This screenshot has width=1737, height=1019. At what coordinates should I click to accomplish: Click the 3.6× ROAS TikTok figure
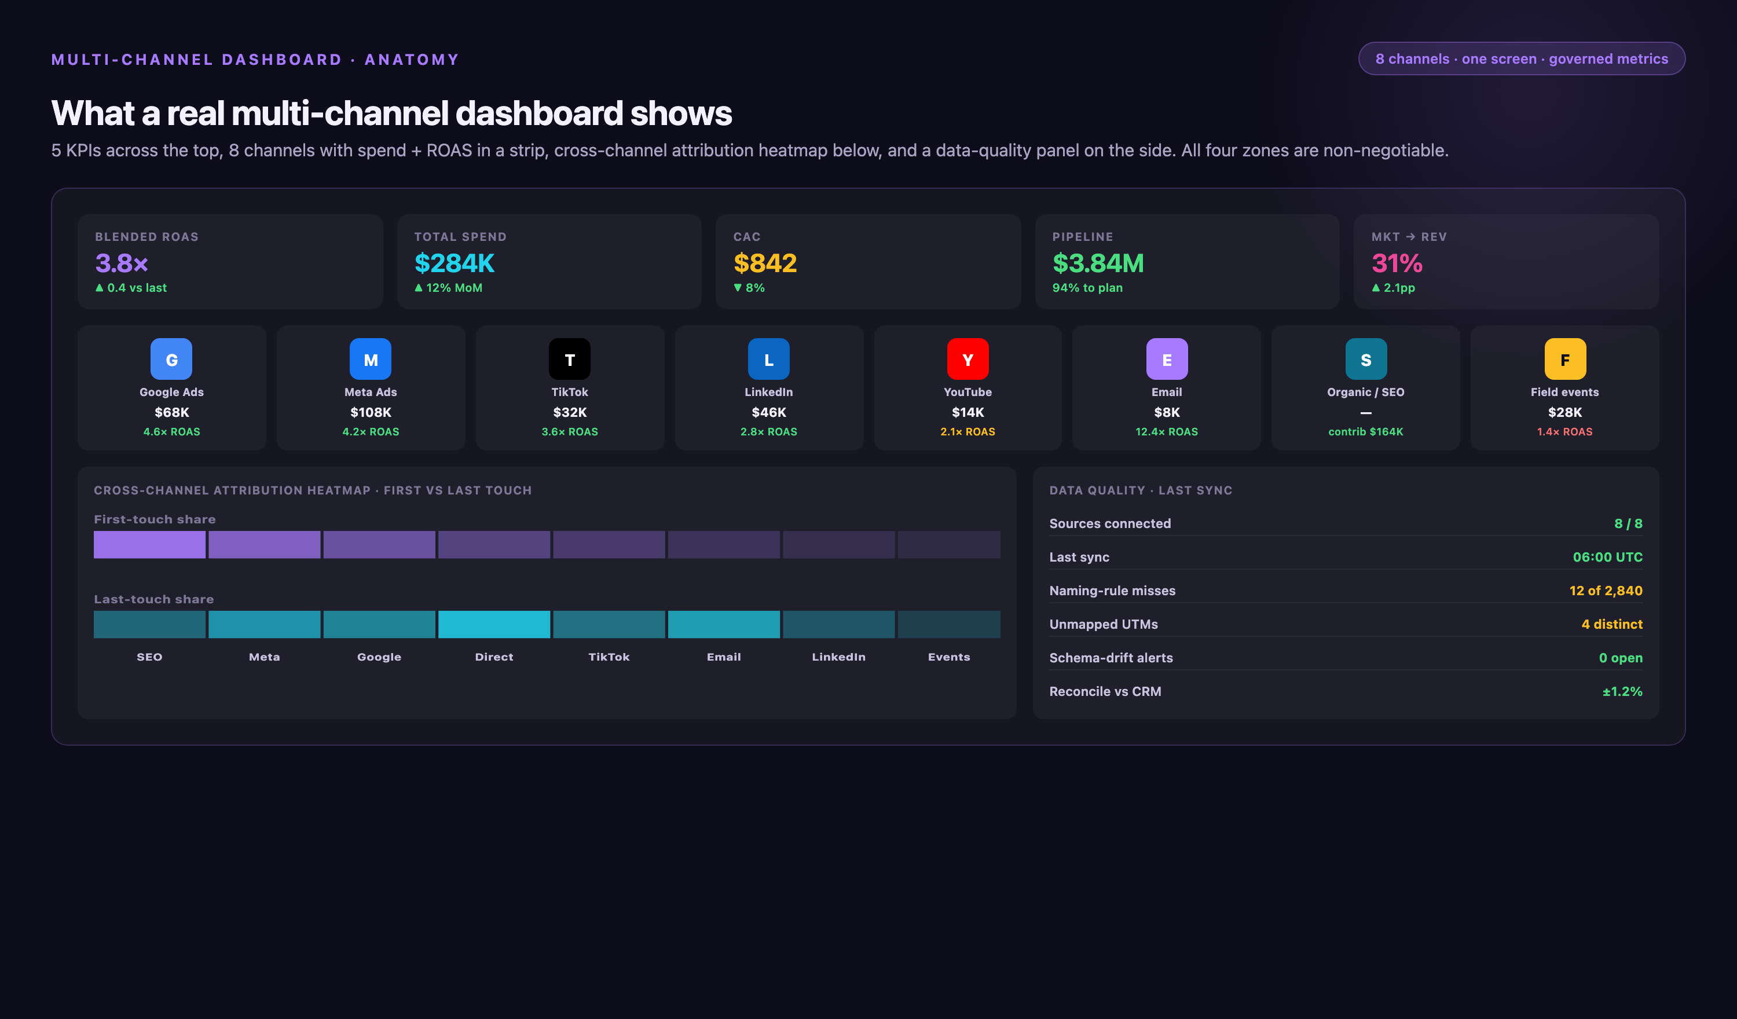point(569,431)
